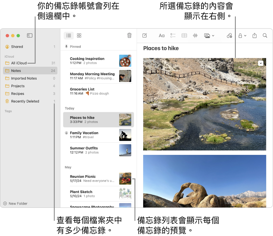Record audio with the waveform icon
The height and width of the screenshot is (236, 273).
195,36
